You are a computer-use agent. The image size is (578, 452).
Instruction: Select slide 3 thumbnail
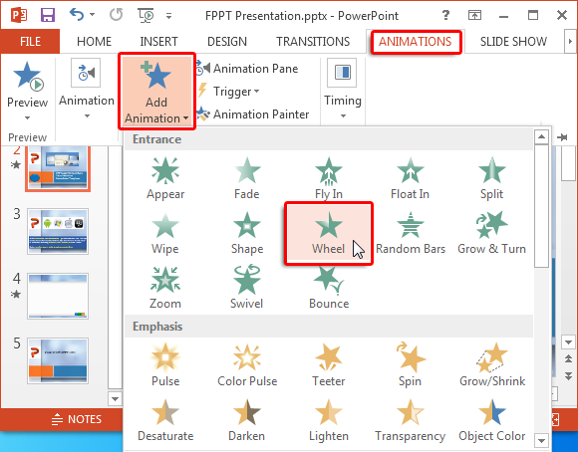tap(58, 231)
